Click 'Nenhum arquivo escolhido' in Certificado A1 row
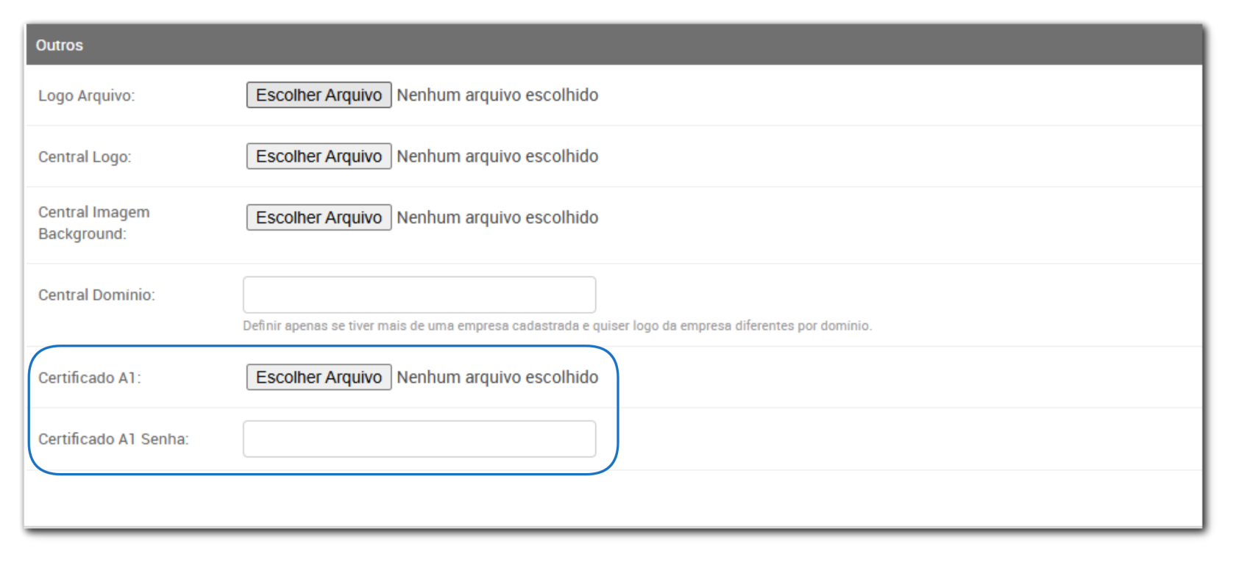This screenshot has height=562, width=1236. [497, 378]
